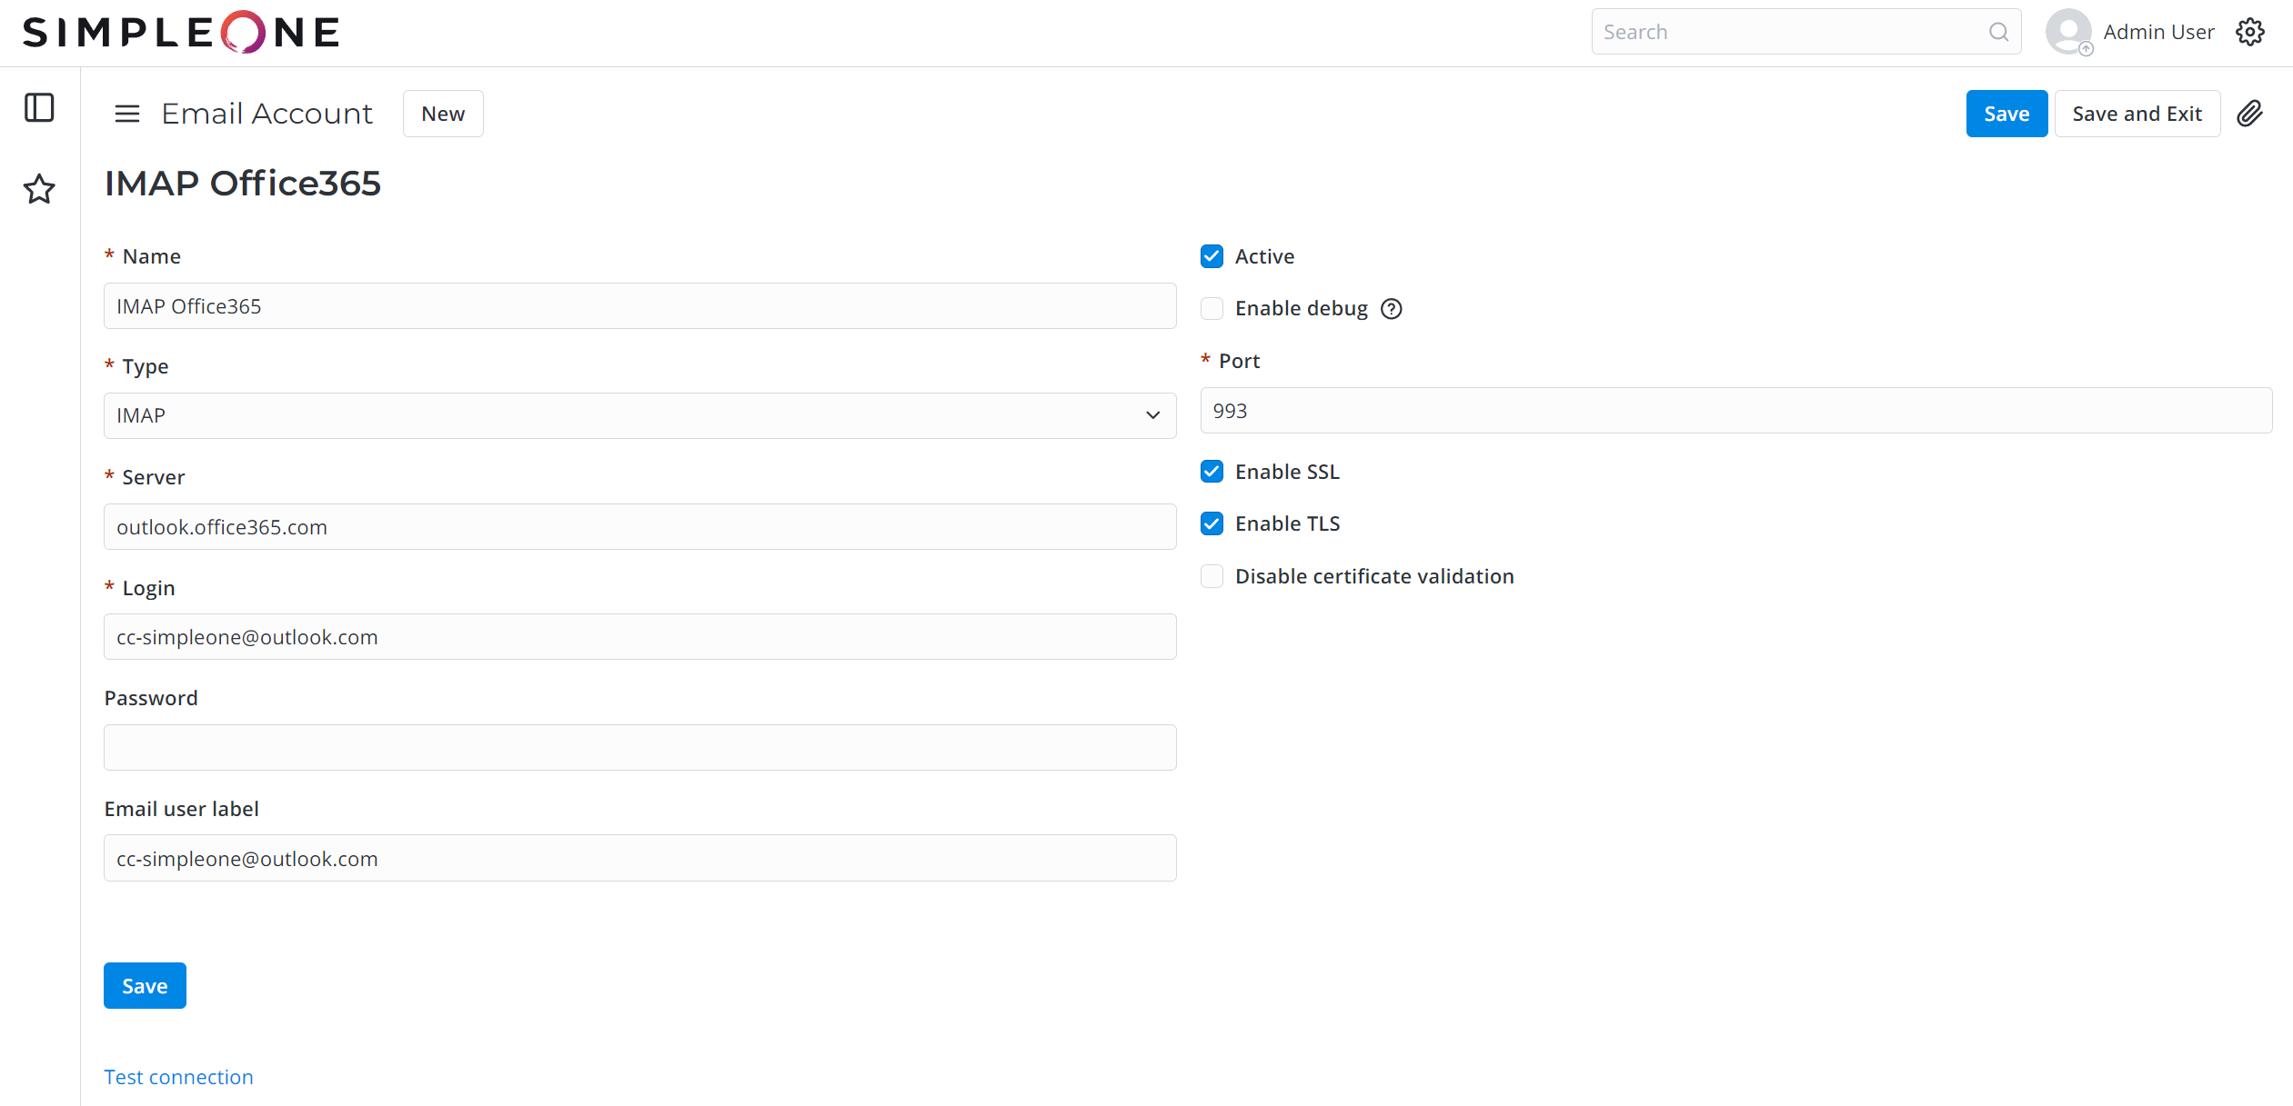Open favorites via the star icon
Screen dimensions: 2293x1106
[39, 189]
